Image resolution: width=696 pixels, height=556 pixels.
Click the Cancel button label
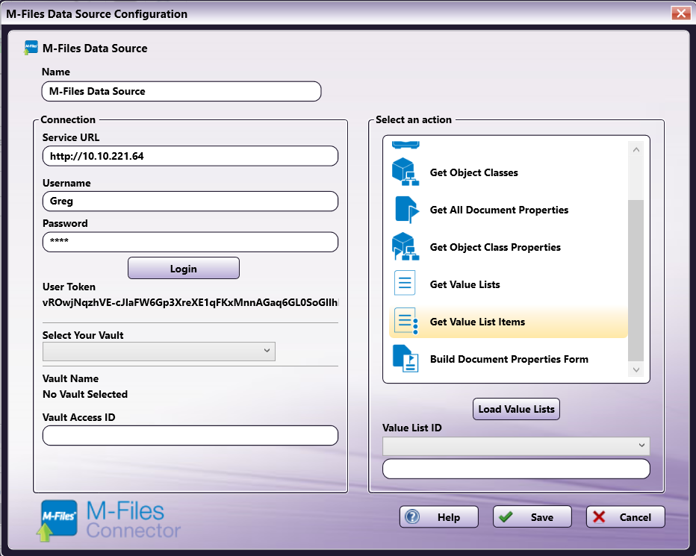pyautogui.click(x=635, y=517)
